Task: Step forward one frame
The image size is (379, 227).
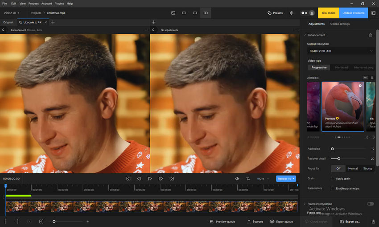Action: [161, 179]
